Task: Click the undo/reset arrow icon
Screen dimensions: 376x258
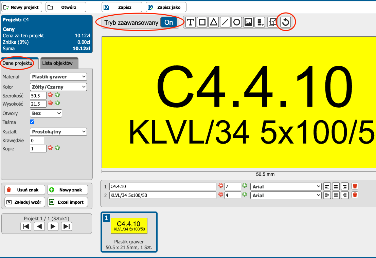Action: (x=286, y=23)
